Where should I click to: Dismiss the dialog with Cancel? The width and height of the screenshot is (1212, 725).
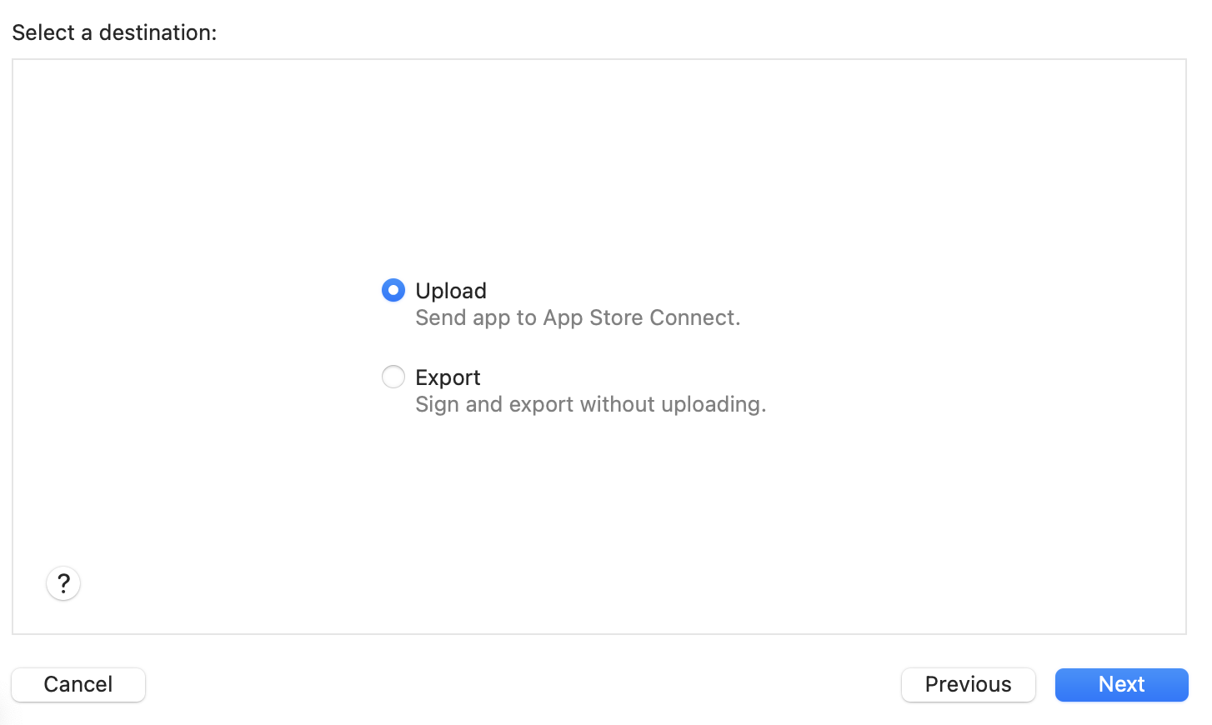pyautogui.click(x=78, y=684)
